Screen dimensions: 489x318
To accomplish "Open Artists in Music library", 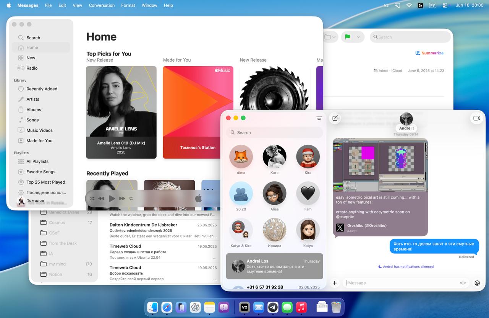I will click(41, 99).
